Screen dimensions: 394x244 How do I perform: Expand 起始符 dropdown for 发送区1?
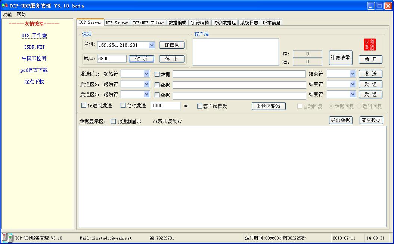tap(147, 73)
